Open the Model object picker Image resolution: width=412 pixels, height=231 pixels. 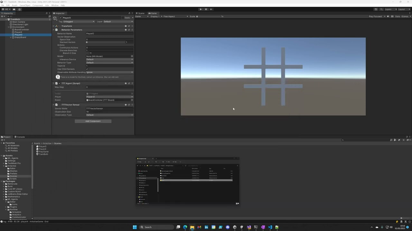(132, 56)
